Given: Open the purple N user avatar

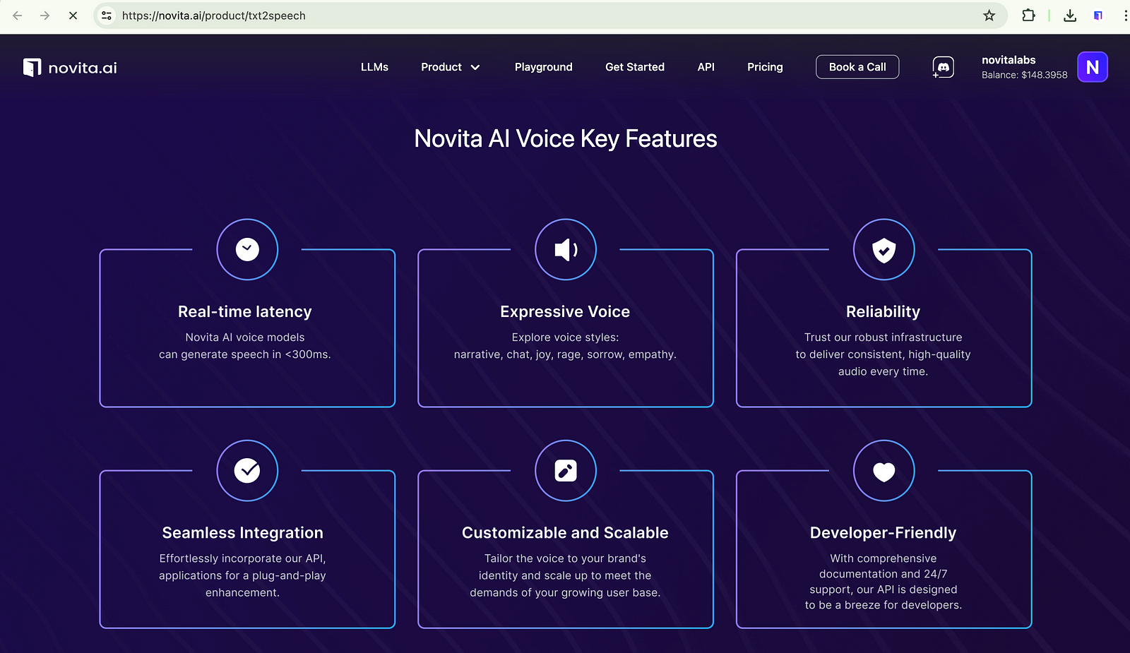Looking at the screenshot, I should tap(1093, 67).
